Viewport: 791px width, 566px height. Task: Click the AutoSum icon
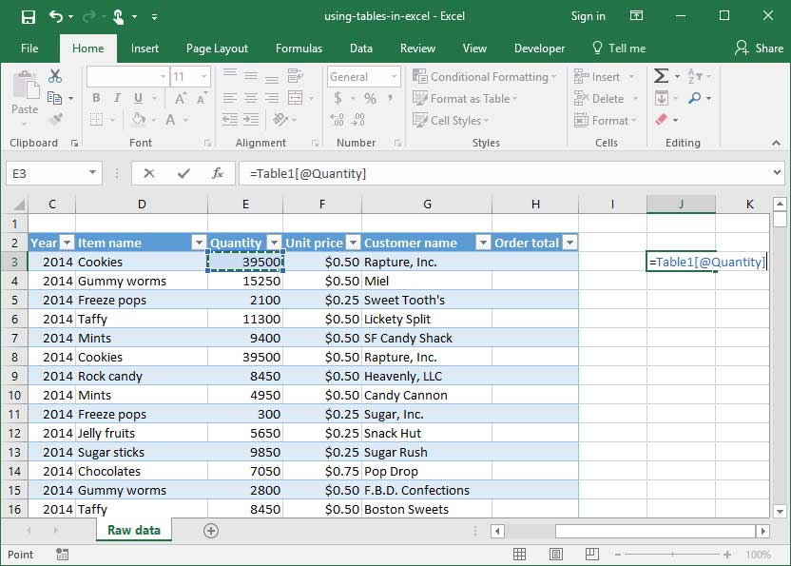(661, 75)
